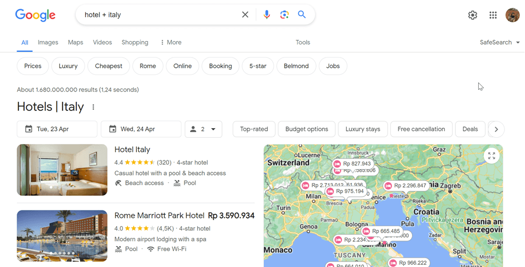Toggle the Top-rated filter chip

[254, 129]
